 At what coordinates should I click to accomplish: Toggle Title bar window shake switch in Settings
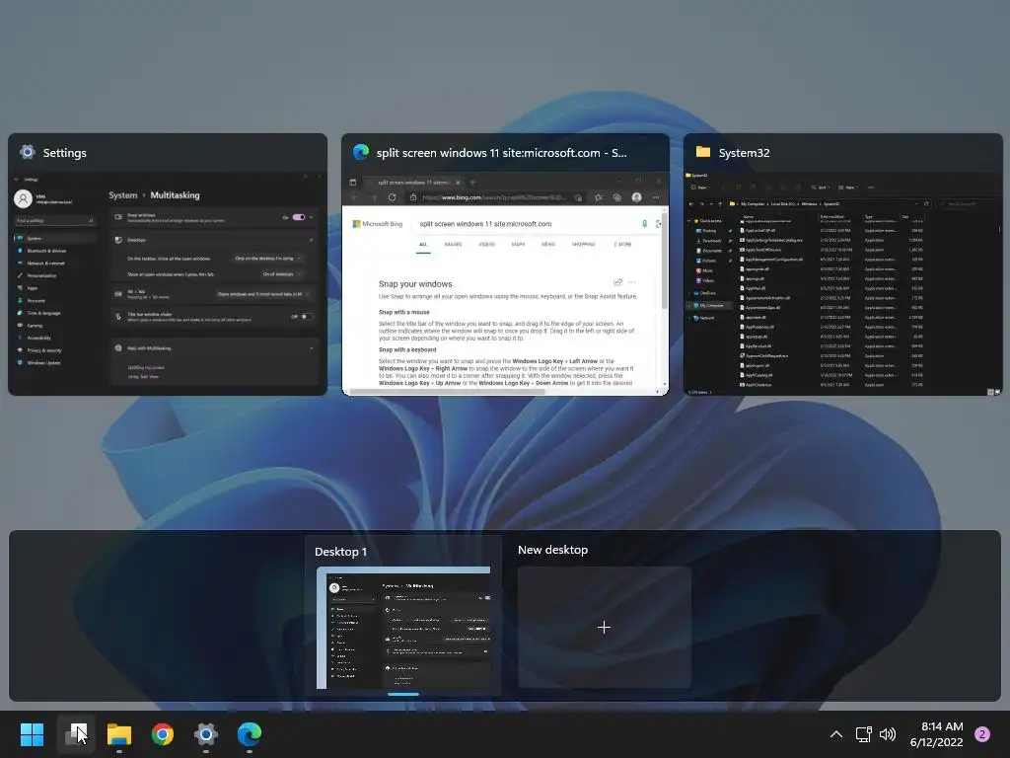(x=307, y=317)
